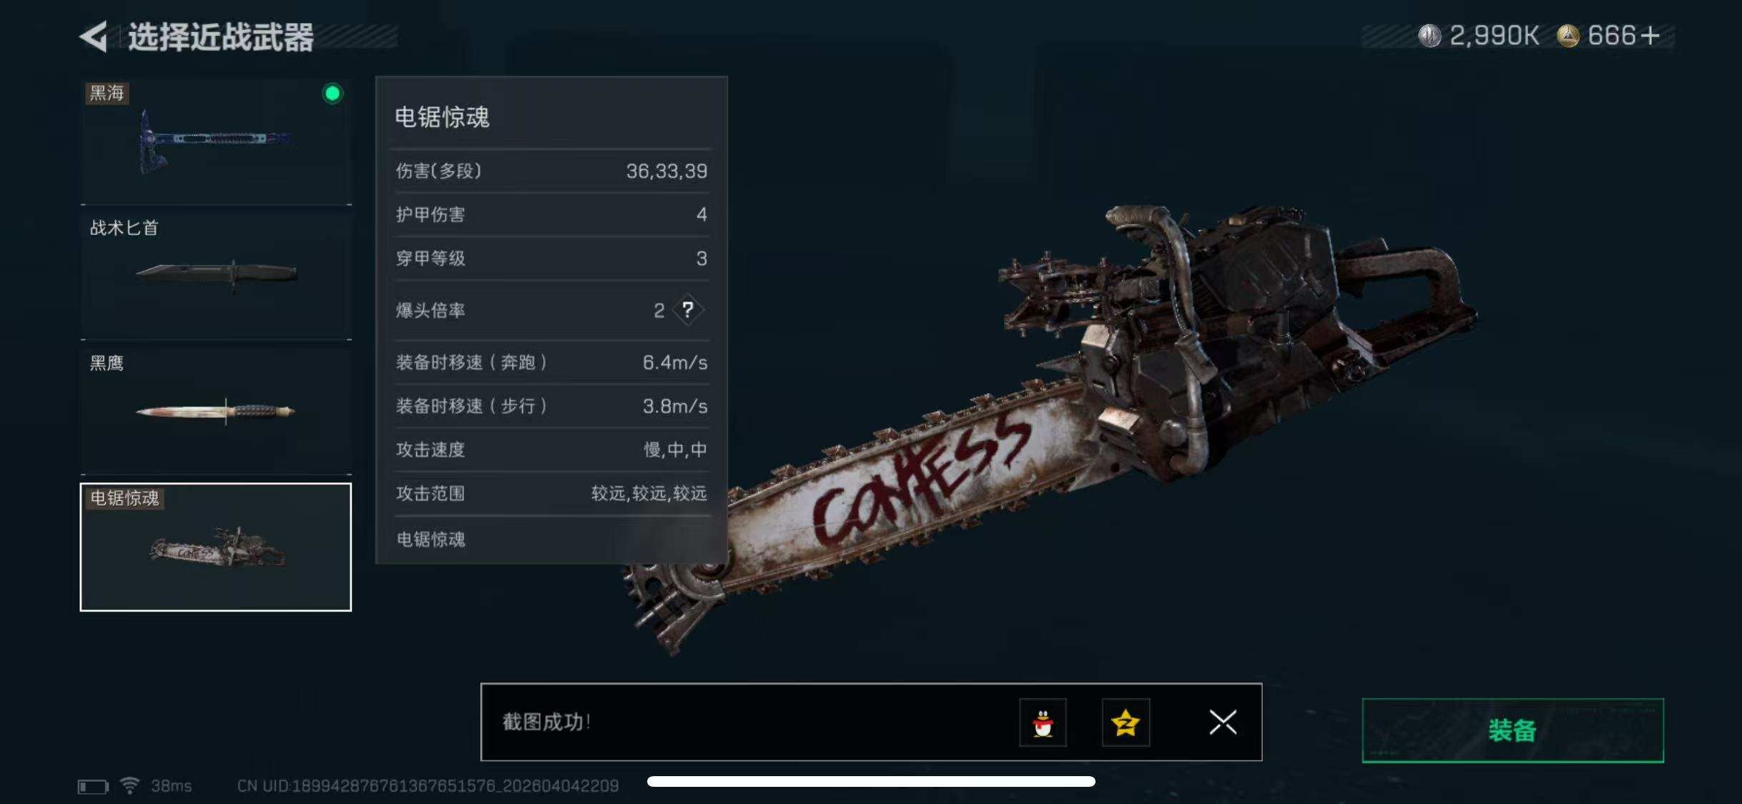Select the 黑海 axe weapon
The width and height of the screenshot is (1742, 804).
216,142
